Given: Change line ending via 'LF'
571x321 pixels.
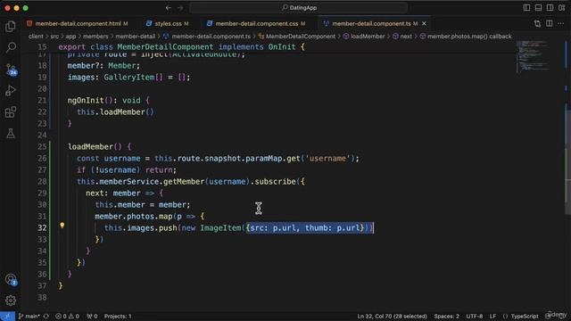Looking at the screenshot, I should point(492,317).
